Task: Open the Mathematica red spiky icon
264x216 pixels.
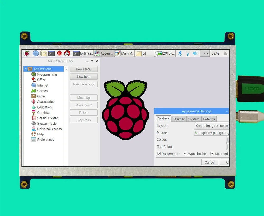Action: (x=59, y=53)
